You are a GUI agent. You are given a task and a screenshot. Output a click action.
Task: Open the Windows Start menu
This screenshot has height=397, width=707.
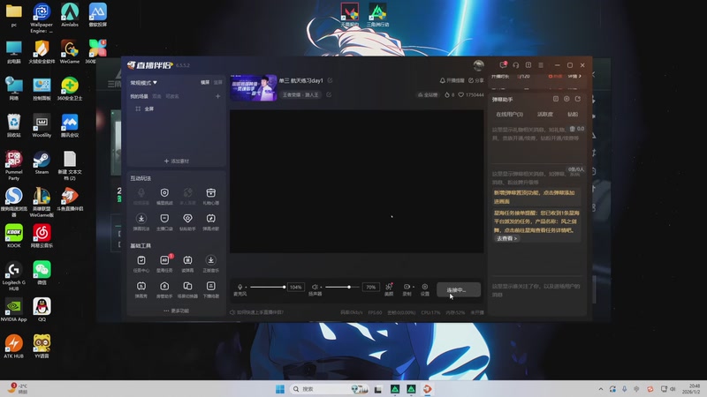point(280,389)
